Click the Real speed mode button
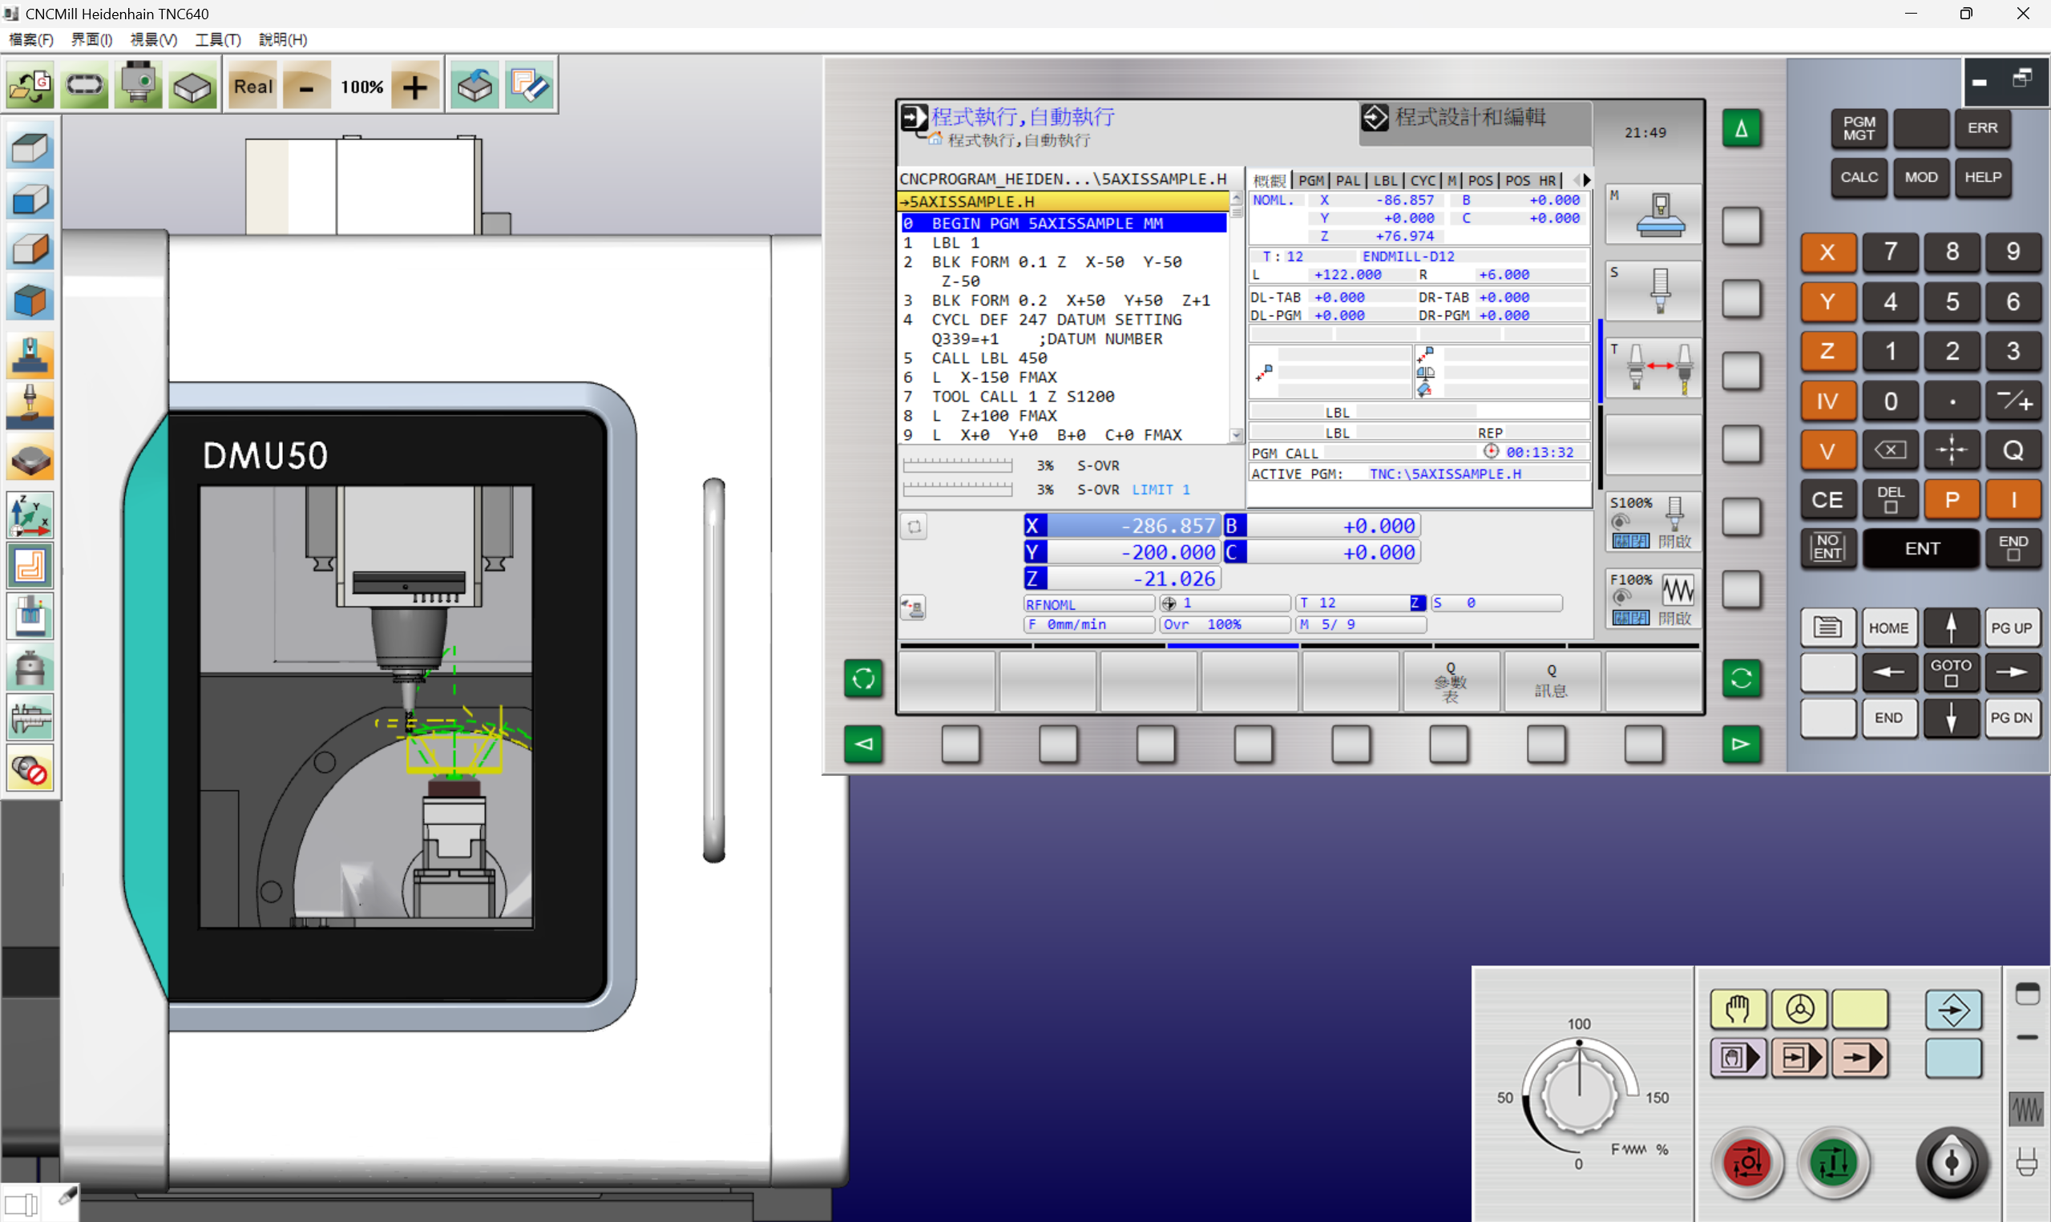2051x1222 pixels. [252, 87]
